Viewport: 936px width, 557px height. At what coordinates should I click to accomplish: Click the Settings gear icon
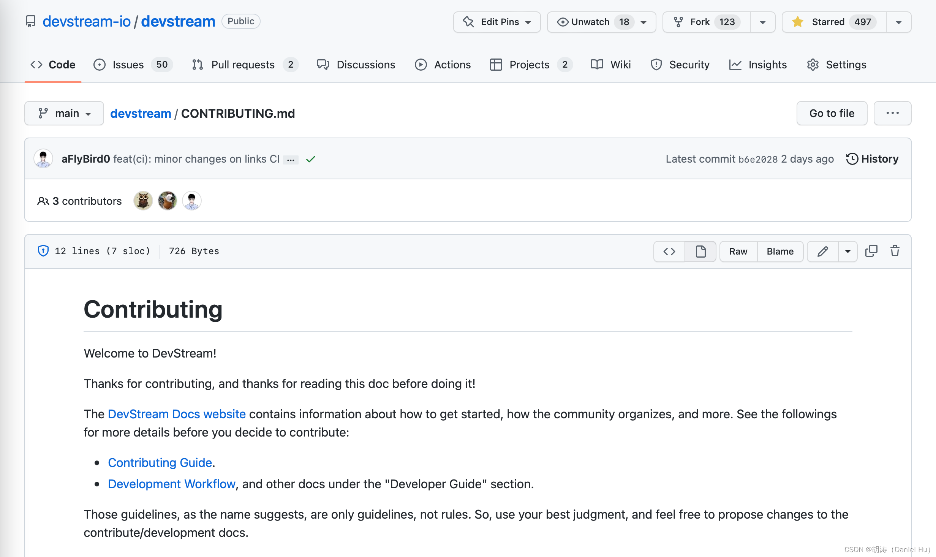pos(813,64)
